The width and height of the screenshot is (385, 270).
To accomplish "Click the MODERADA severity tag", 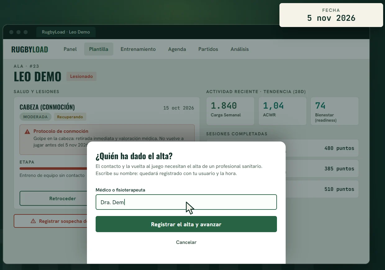I will (35, 117).
